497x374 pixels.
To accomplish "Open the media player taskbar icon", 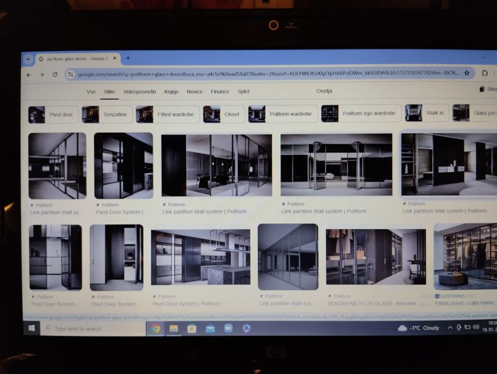I will point(246,328).
